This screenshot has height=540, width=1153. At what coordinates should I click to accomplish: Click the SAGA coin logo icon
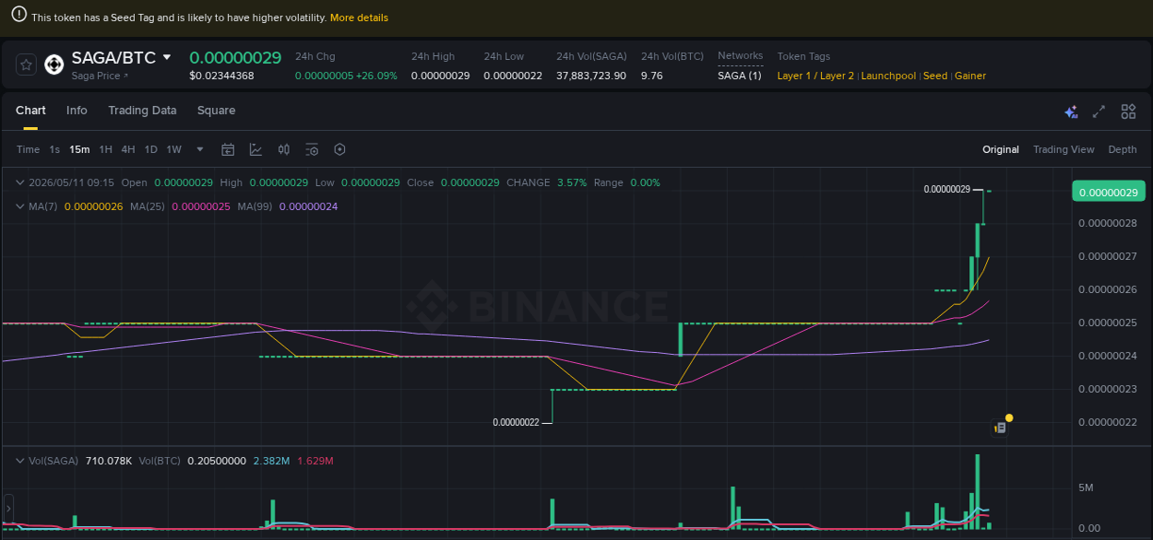[54, 64]
